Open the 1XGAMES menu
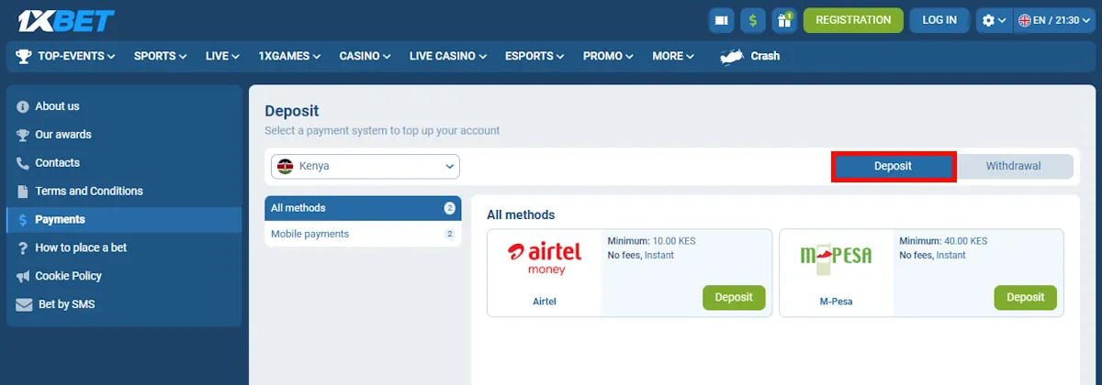 [290, 56]
